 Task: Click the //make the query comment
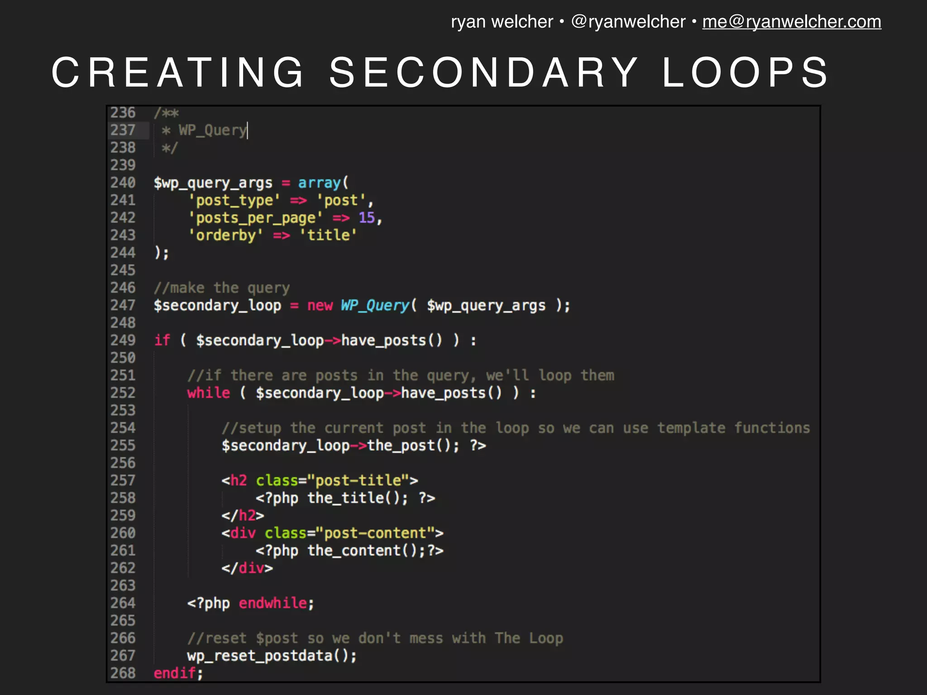click(x=221, y=288)
